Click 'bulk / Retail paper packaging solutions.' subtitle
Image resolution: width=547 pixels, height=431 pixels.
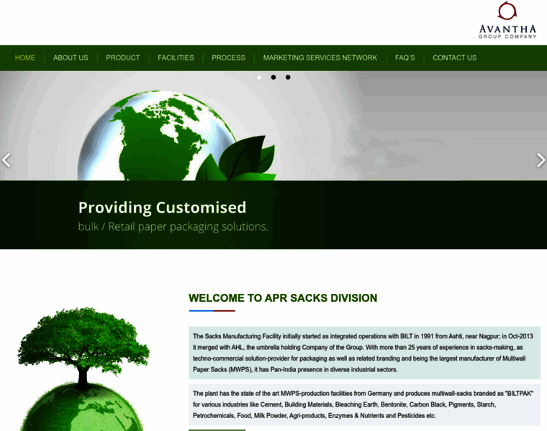(x=173, y=227)
